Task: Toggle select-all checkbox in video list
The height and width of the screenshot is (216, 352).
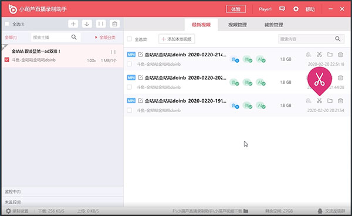Action: coord(129,39)
